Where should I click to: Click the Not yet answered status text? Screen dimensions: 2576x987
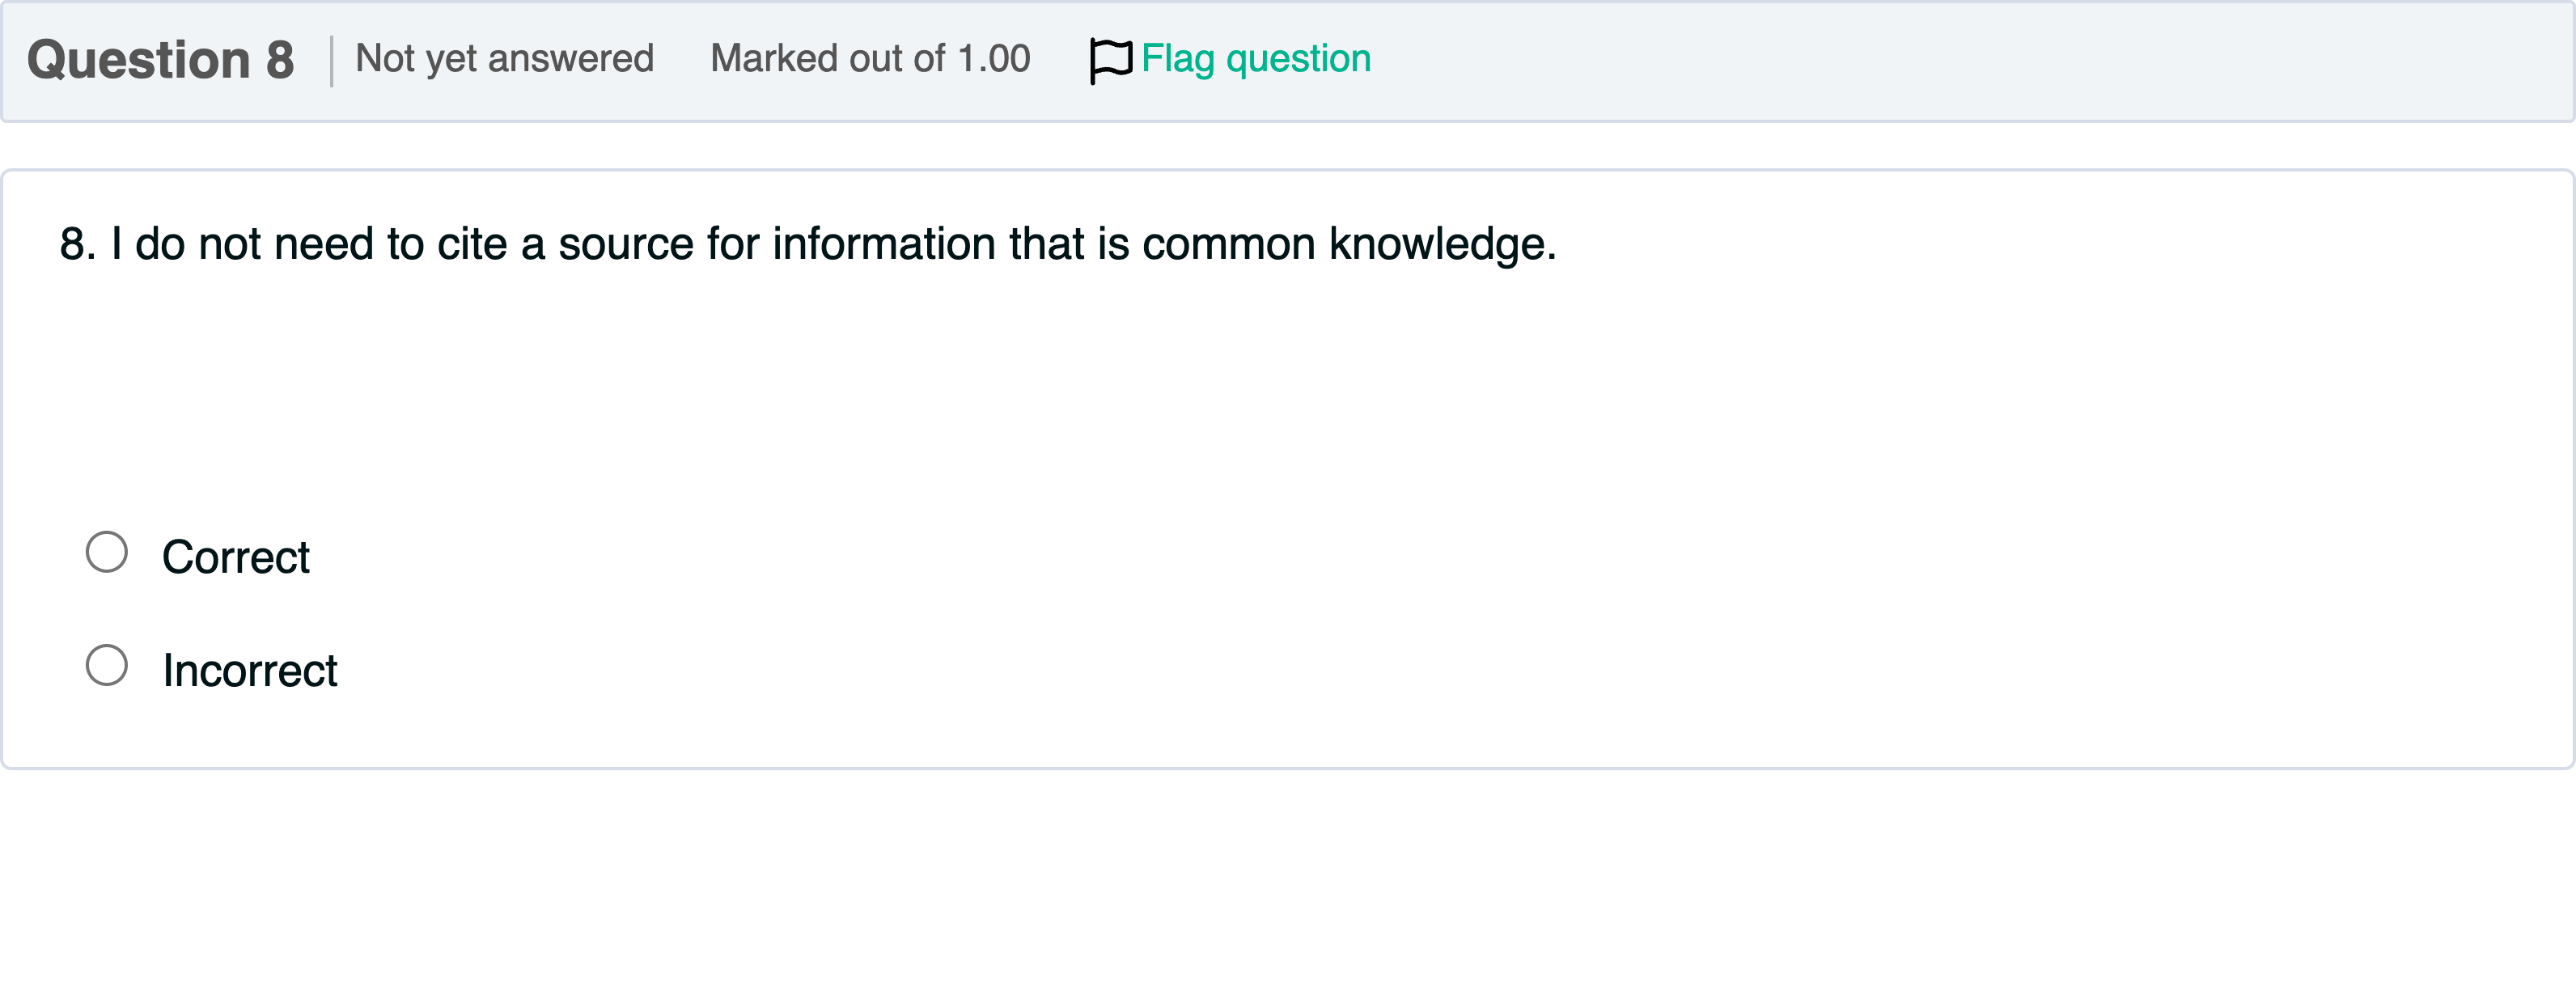[505, 58]
